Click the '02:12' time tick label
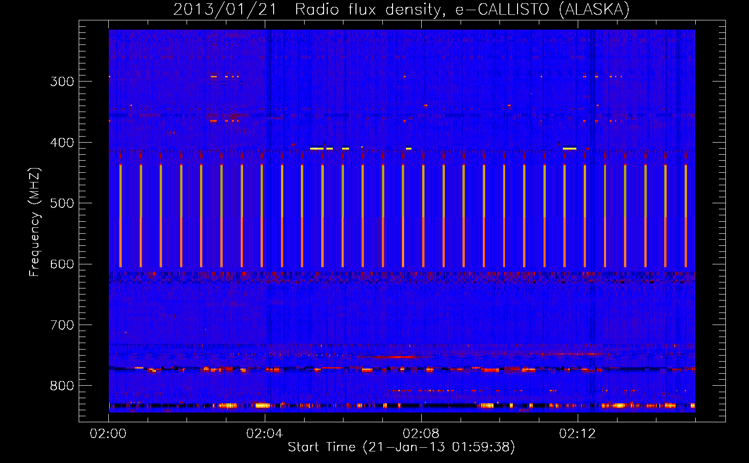This screenshot has width=749, height=463. click(x=578, y=434)
